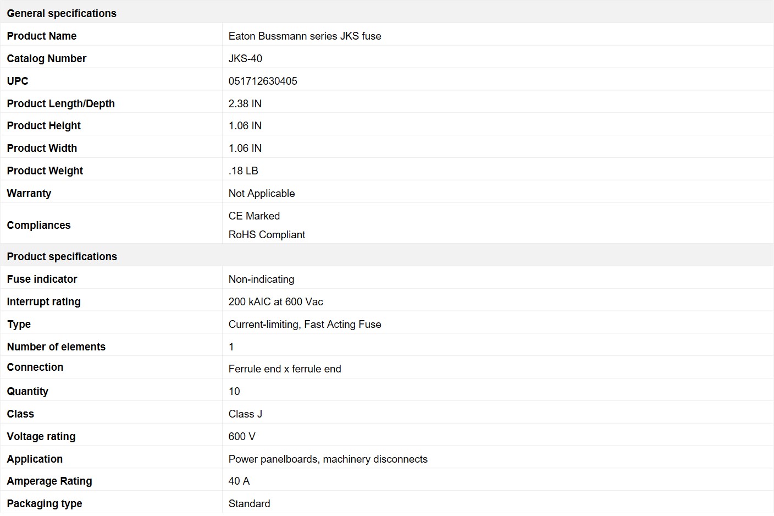Click the JKS-40 catalog number value
This screenshot has height=516, width=774.
[245, 58]
